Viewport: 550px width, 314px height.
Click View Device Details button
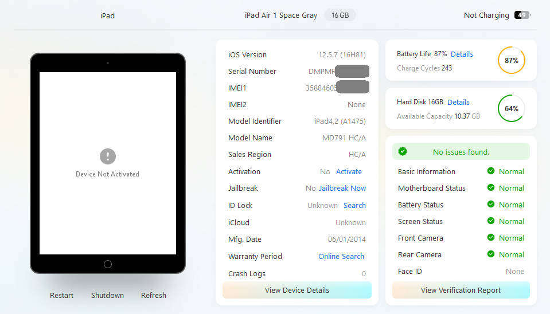(297, 290)
